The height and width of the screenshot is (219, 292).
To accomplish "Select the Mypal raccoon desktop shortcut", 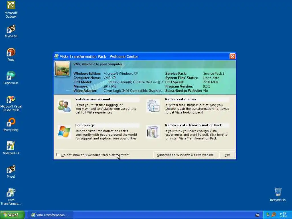I will [11, 171].
